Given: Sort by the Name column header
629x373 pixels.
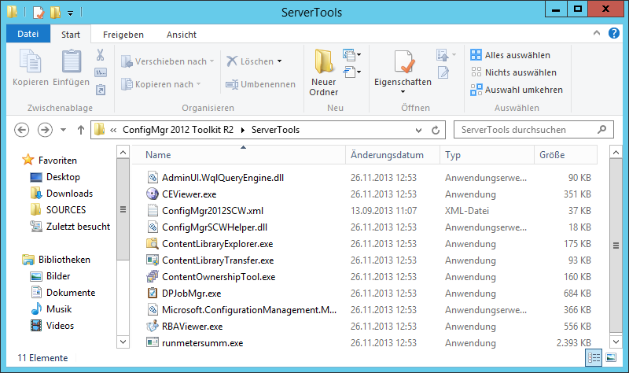Looking at the screenshot, I should [x=239, y=155].
